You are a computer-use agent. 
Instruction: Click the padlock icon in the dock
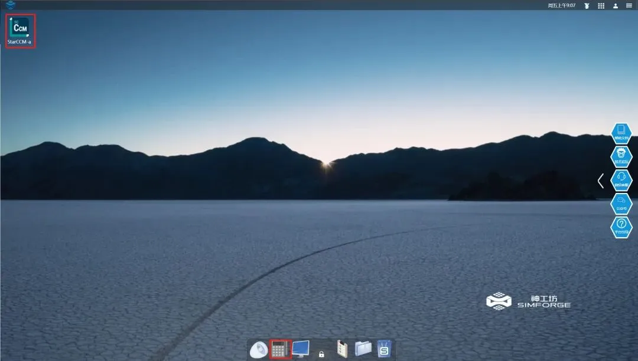coord(321,354)
